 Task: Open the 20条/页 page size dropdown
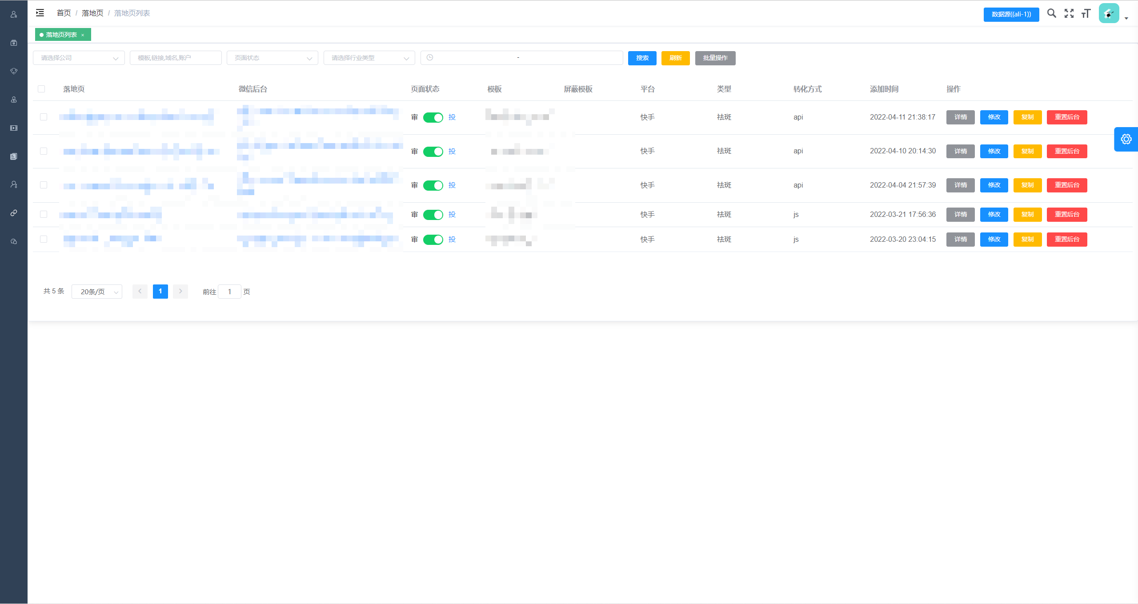(x=97, y=292)
